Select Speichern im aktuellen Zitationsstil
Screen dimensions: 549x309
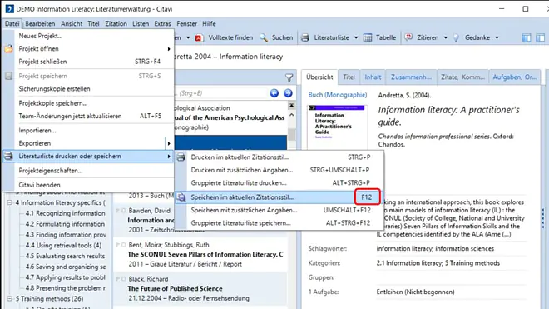pyautogui.click(x=279, y=197)
